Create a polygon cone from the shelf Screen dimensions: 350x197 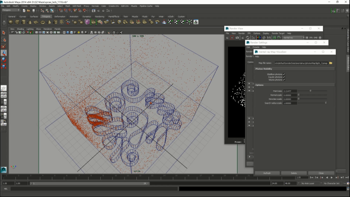click(30, 22)
